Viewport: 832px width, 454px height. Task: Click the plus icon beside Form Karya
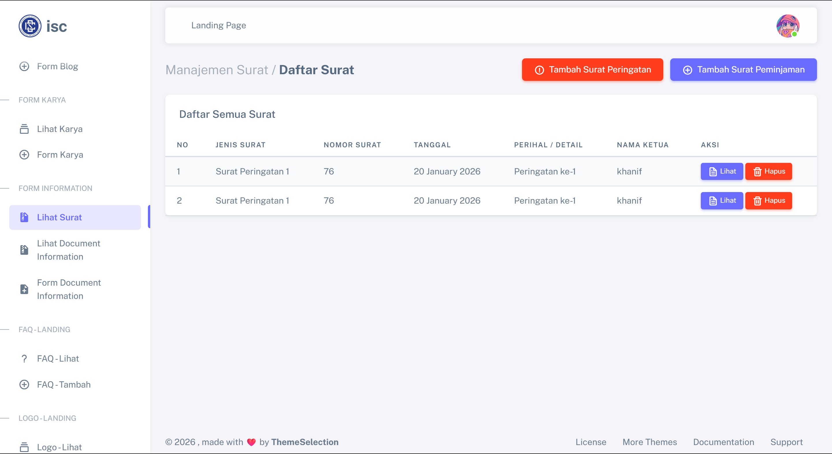[x=24, y=155]
